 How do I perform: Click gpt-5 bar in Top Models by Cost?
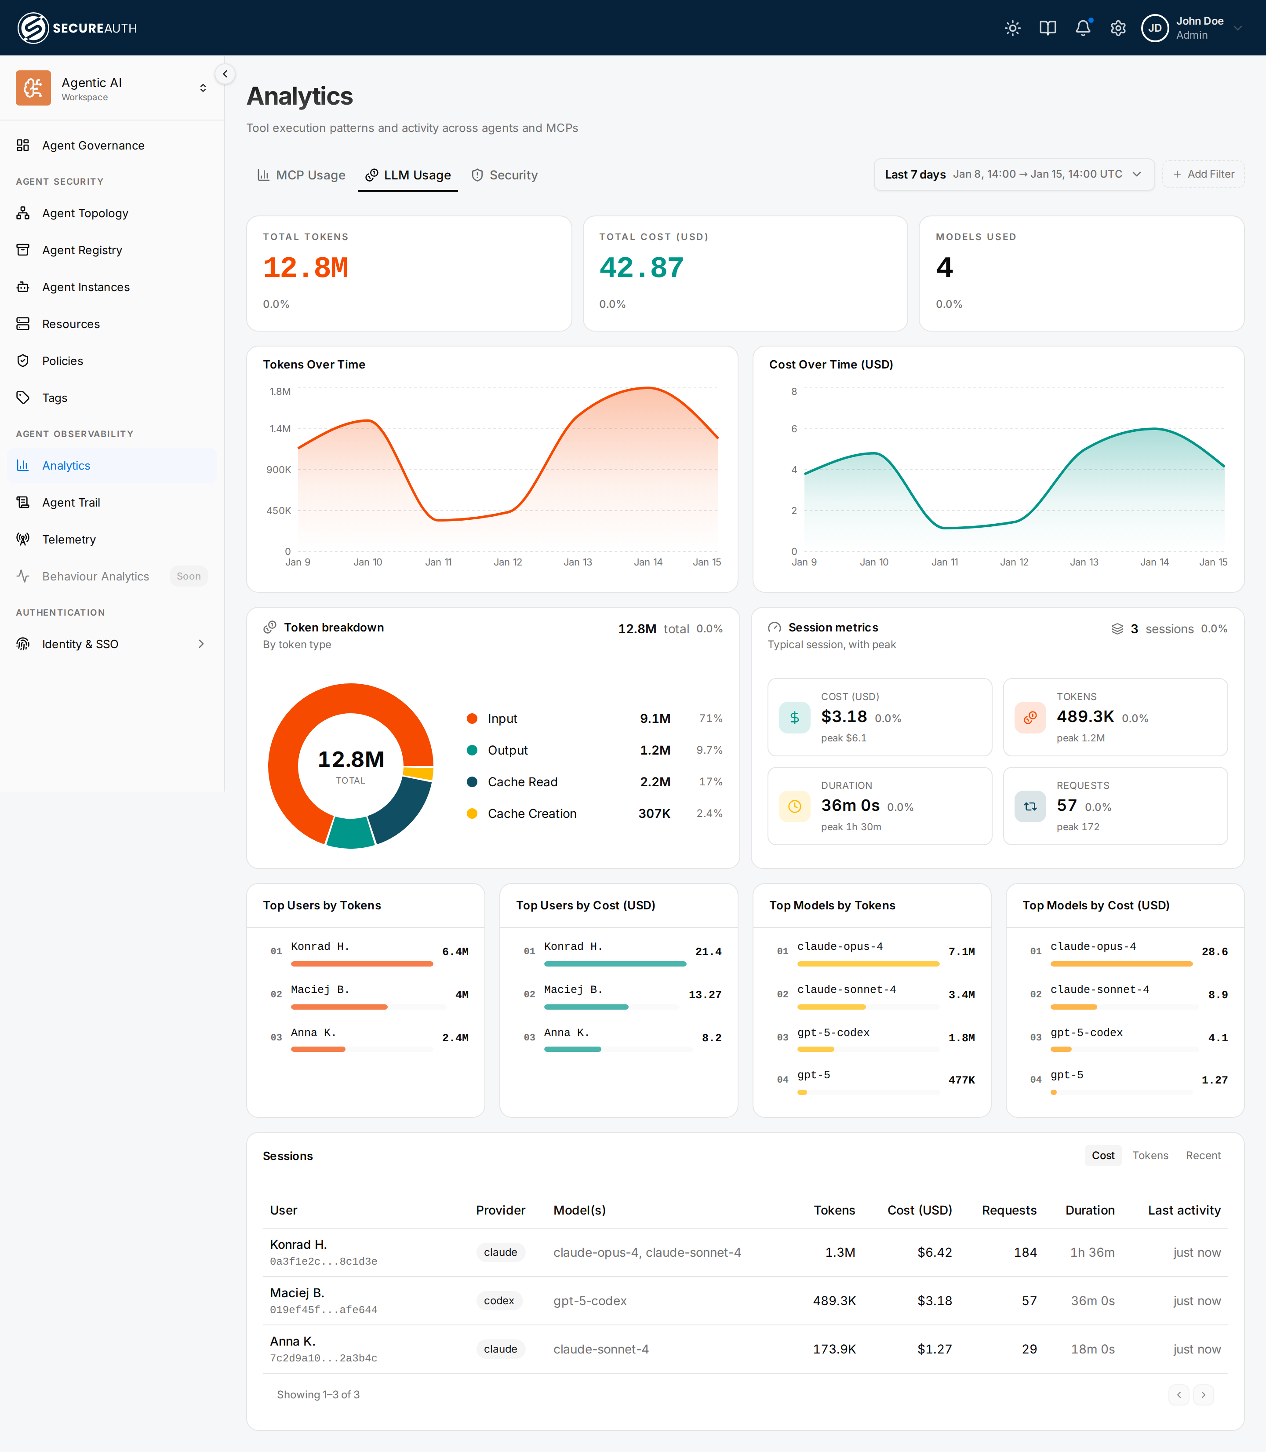(x=1053, y=1092)
